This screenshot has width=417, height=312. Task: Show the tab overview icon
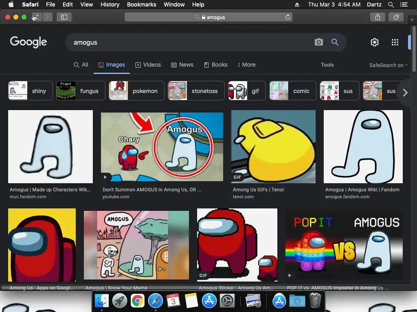[396, 17]
